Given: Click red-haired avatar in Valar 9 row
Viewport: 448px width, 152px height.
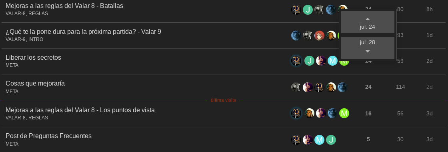Looking at the screenshot, I should tap(320, 35).
